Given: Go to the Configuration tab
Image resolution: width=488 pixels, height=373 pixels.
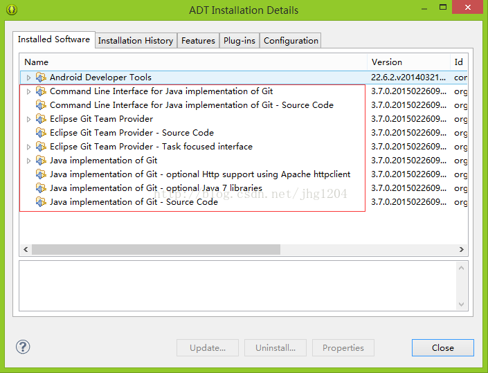Looking at the screenshot, I should click(x=291, y=40).
